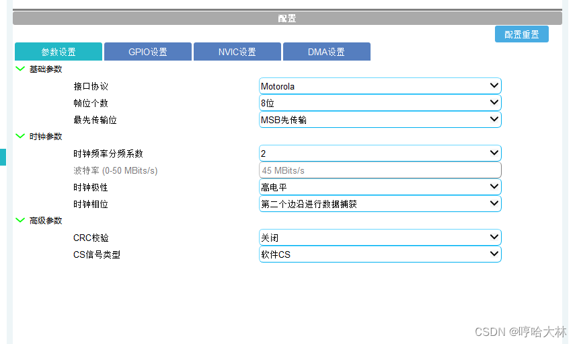Click the 最先传输位 label

[95, 120]
